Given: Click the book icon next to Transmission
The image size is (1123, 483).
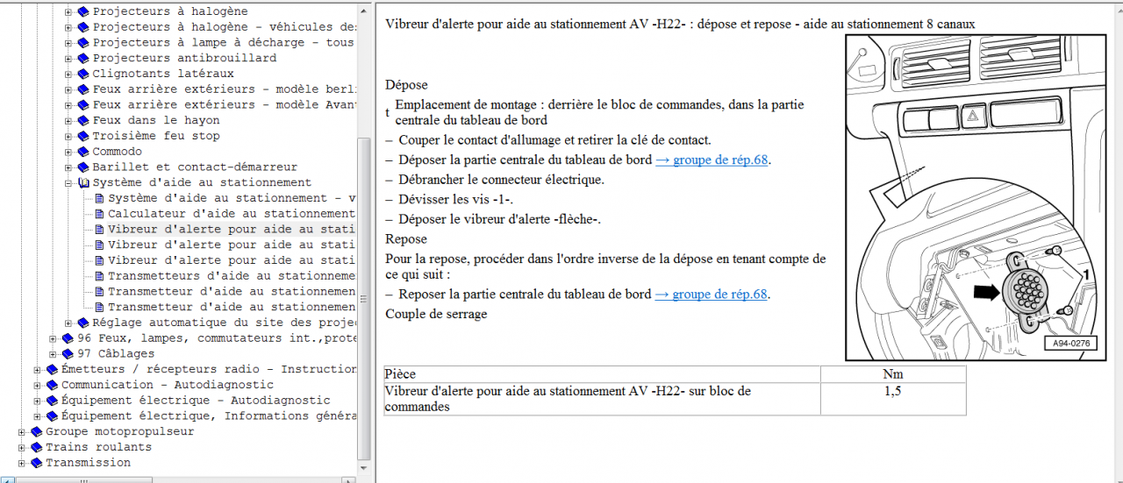Looking at the screenshot, I should coord(36,463).
